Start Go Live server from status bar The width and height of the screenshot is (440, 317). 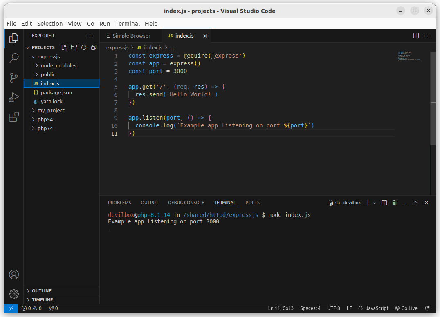(x=406, y=308)
